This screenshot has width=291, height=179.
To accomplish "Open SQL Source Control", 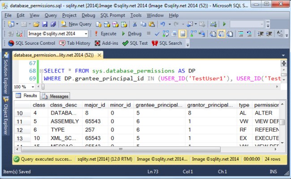I will 32,43.
